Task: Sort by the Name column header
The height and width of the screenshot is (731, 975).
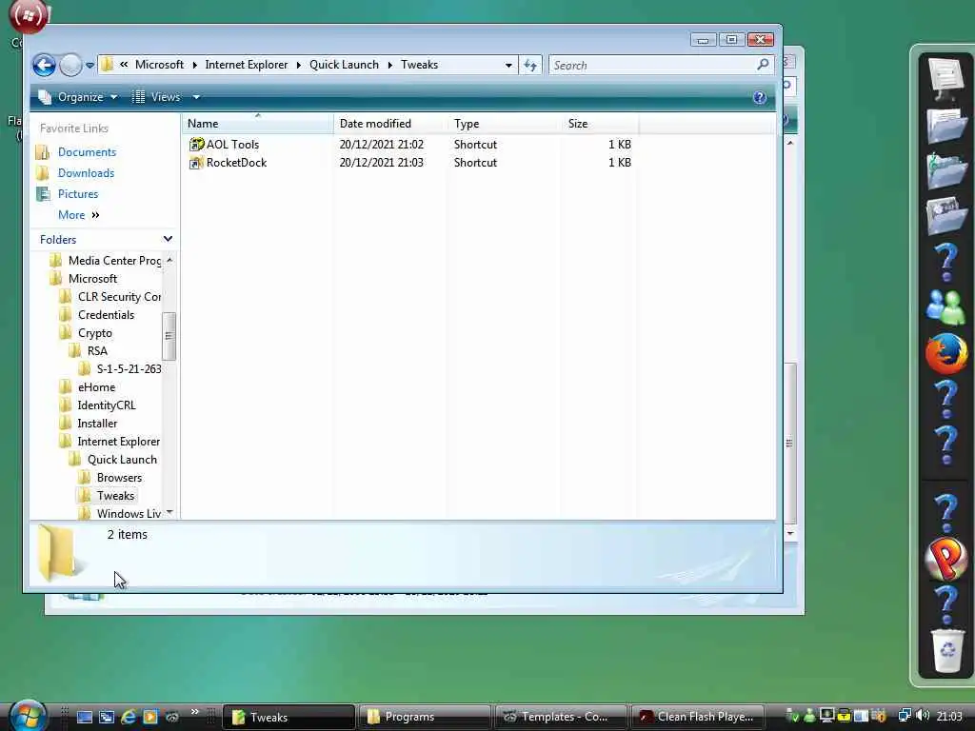Action: coord(258,123)
